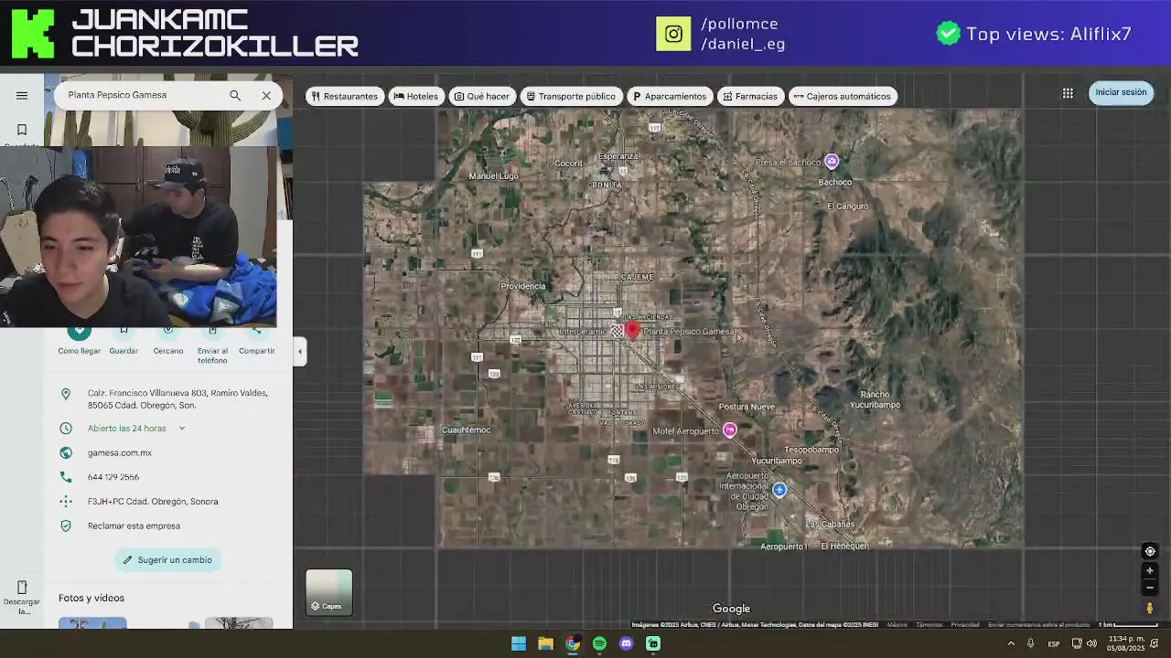Click the Cuauhtémoc map label

[466, 430]
